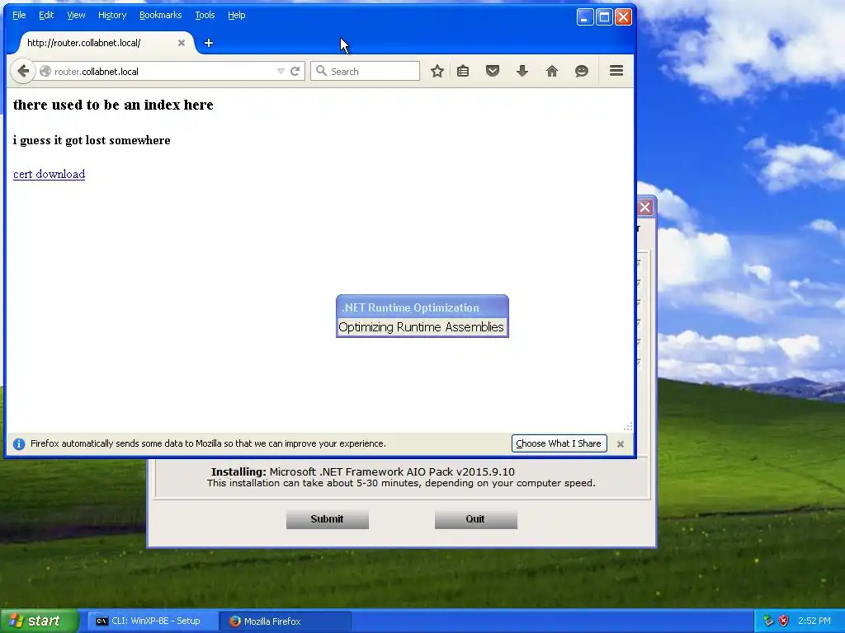Open the View menu
Image resolution: width=845 pixels, height=633 pixels.
click(76, 15)
